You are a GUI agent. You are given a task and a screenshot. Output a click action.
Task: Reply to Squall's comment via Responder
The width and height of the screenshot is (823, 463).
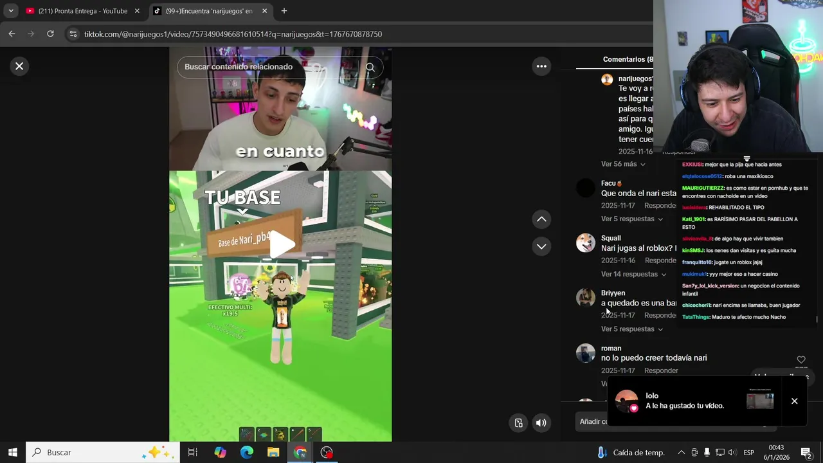click(x=660, y=260)
